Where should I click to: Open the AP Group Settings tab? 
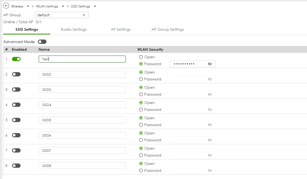tap(168, 30)
